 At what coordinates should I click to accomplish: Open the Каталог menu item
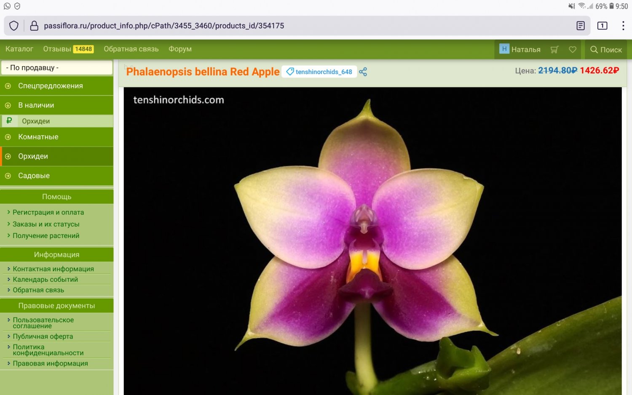point(19,49)
